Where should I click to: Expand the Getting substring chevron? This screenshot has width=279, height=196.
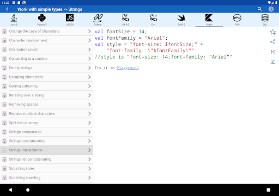(x=89, y=86)
